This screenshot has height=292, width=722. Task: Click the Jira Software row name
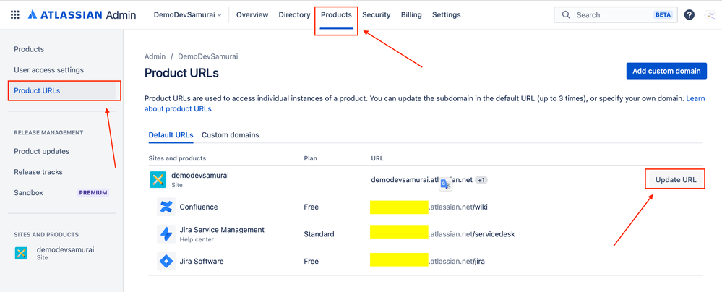point(202,261)
